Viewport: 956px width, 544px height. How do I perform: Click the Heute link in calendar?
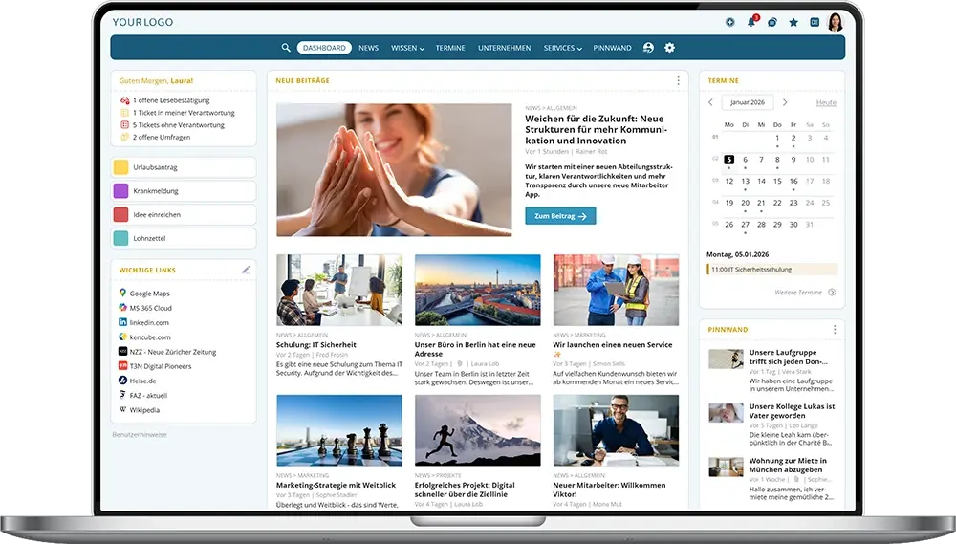click(826, 102)
